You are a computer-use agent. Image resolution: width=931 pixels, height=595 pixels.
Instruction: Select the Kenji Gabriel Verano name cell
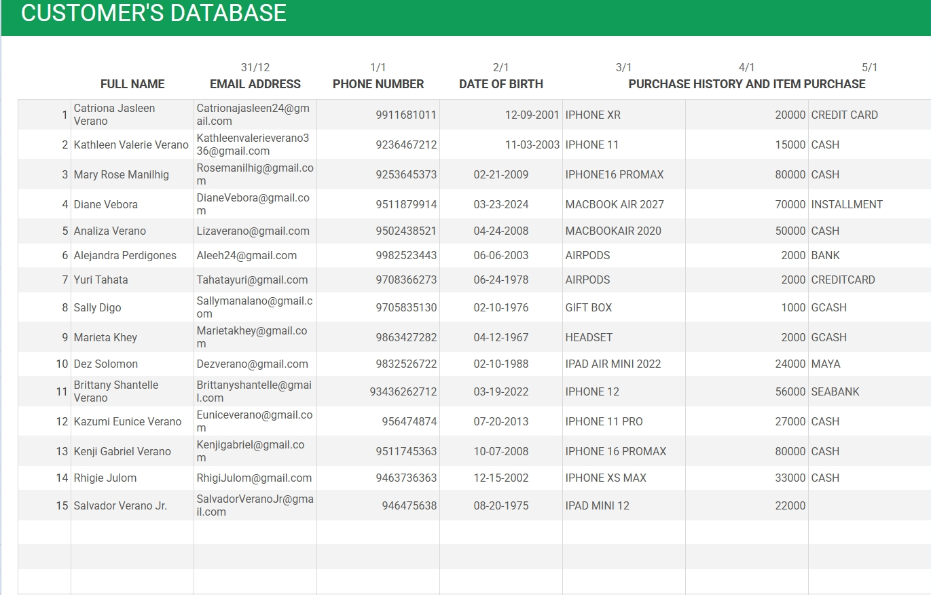point(132,451)
